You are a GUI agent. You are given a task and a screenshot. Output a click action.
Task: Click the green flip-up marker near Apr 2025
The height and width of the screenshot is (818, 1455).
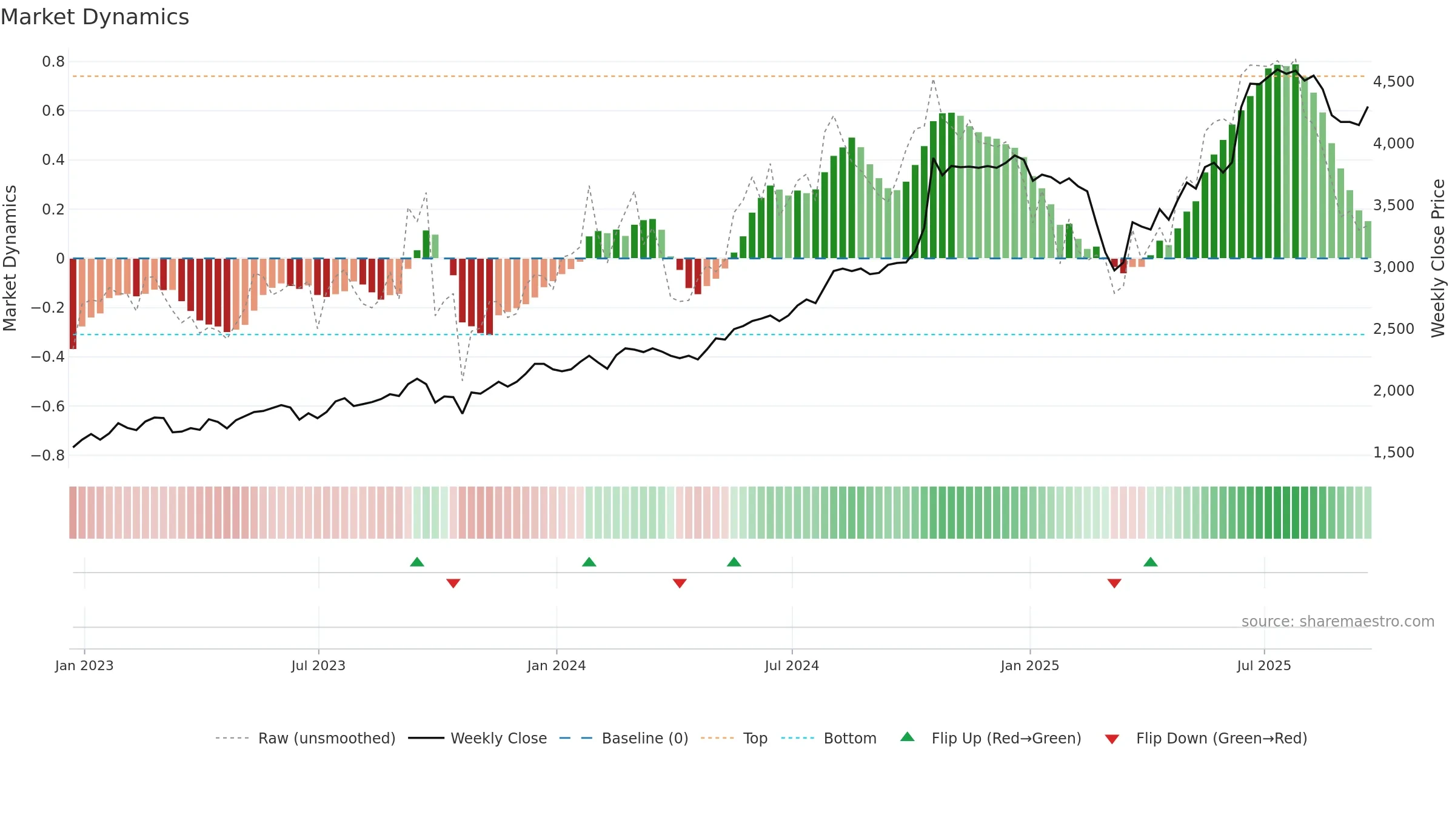coord(1151,562)
